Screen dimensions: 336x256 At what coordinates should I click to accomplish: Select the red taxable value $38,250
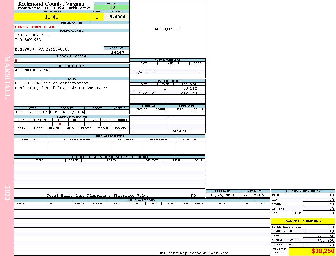coord(323,251)
